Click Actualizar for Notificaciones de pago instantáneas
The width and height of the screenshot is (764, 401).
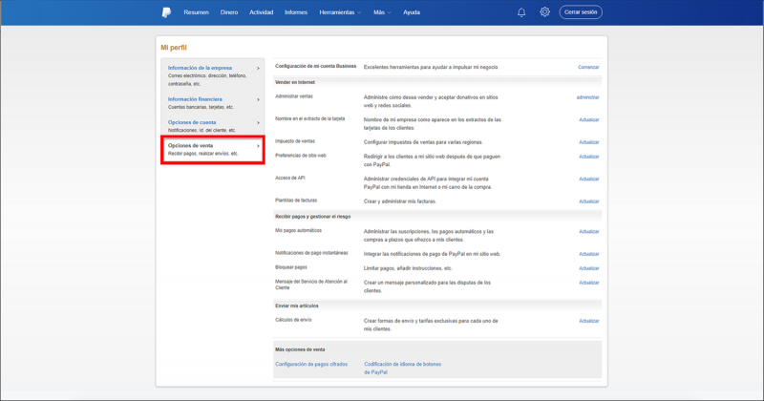[x=588, y=254]
